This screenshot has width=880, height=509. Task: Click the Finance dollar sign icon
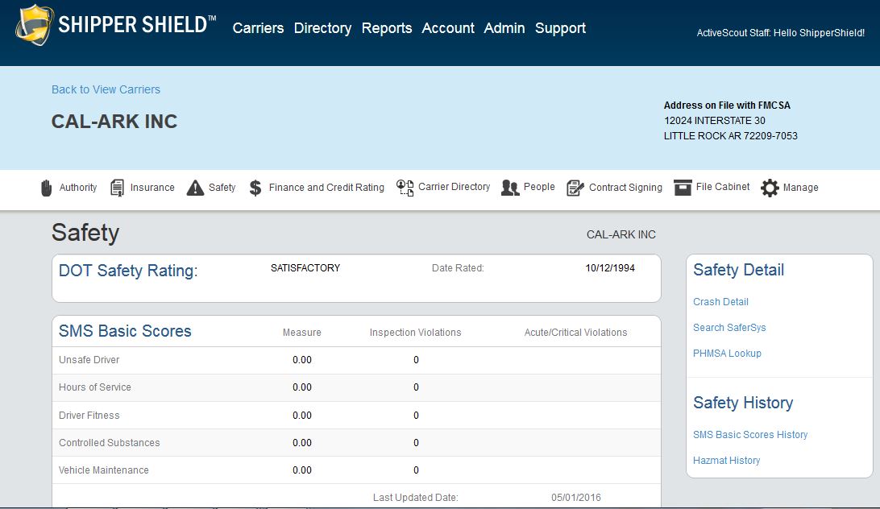(x=255, y=188)
